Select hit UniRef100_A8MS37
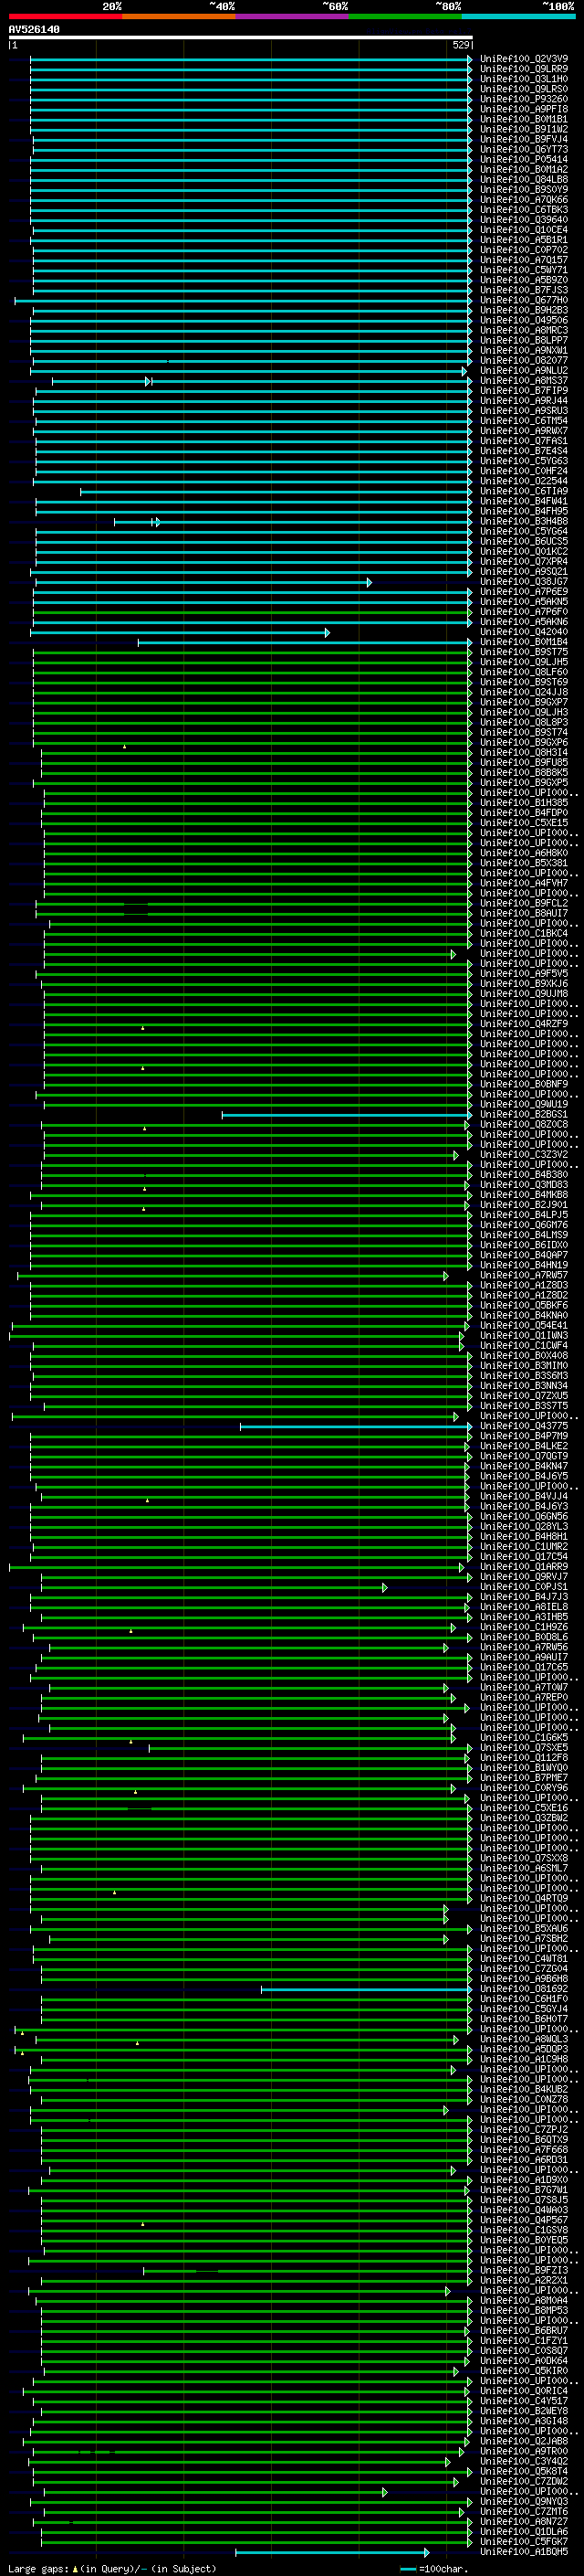Screen dimensions: 584x2576 point(524,380)
